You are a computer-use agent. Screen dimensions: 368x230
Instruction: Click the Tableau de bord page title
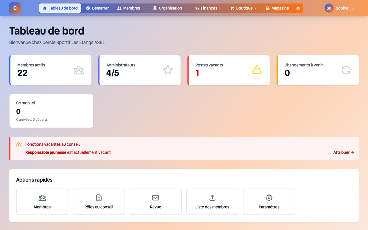coord(47,31)
